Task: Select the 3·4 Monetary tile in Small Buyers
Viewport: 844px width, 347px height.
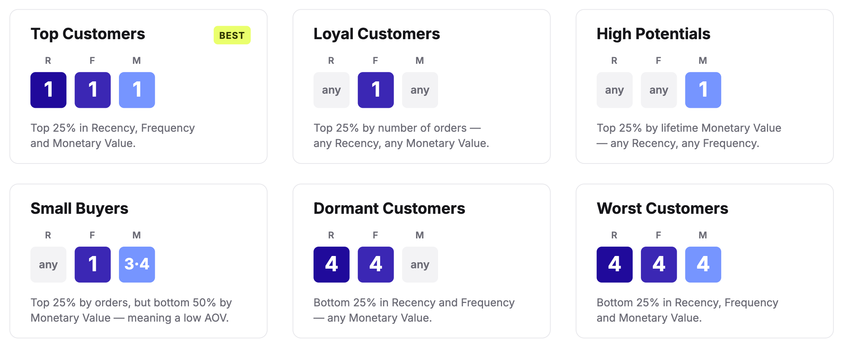Action: pyautogui.click(x=137, y=265)
